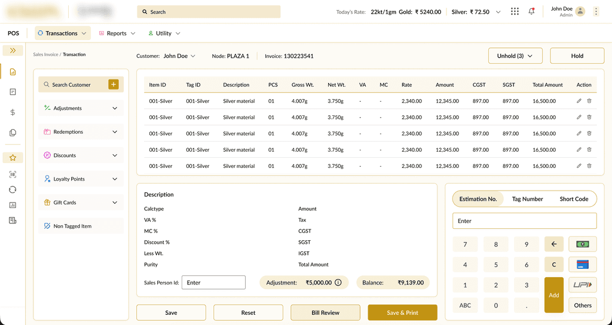Screen dimensions: 612x325
Task: Open the refresh cycle sidebar icon
Action: point(13,189)
